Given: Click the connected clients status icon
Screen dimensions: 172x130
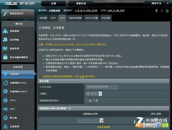Looking at the screenshot, I should click(x=162, y=11).
